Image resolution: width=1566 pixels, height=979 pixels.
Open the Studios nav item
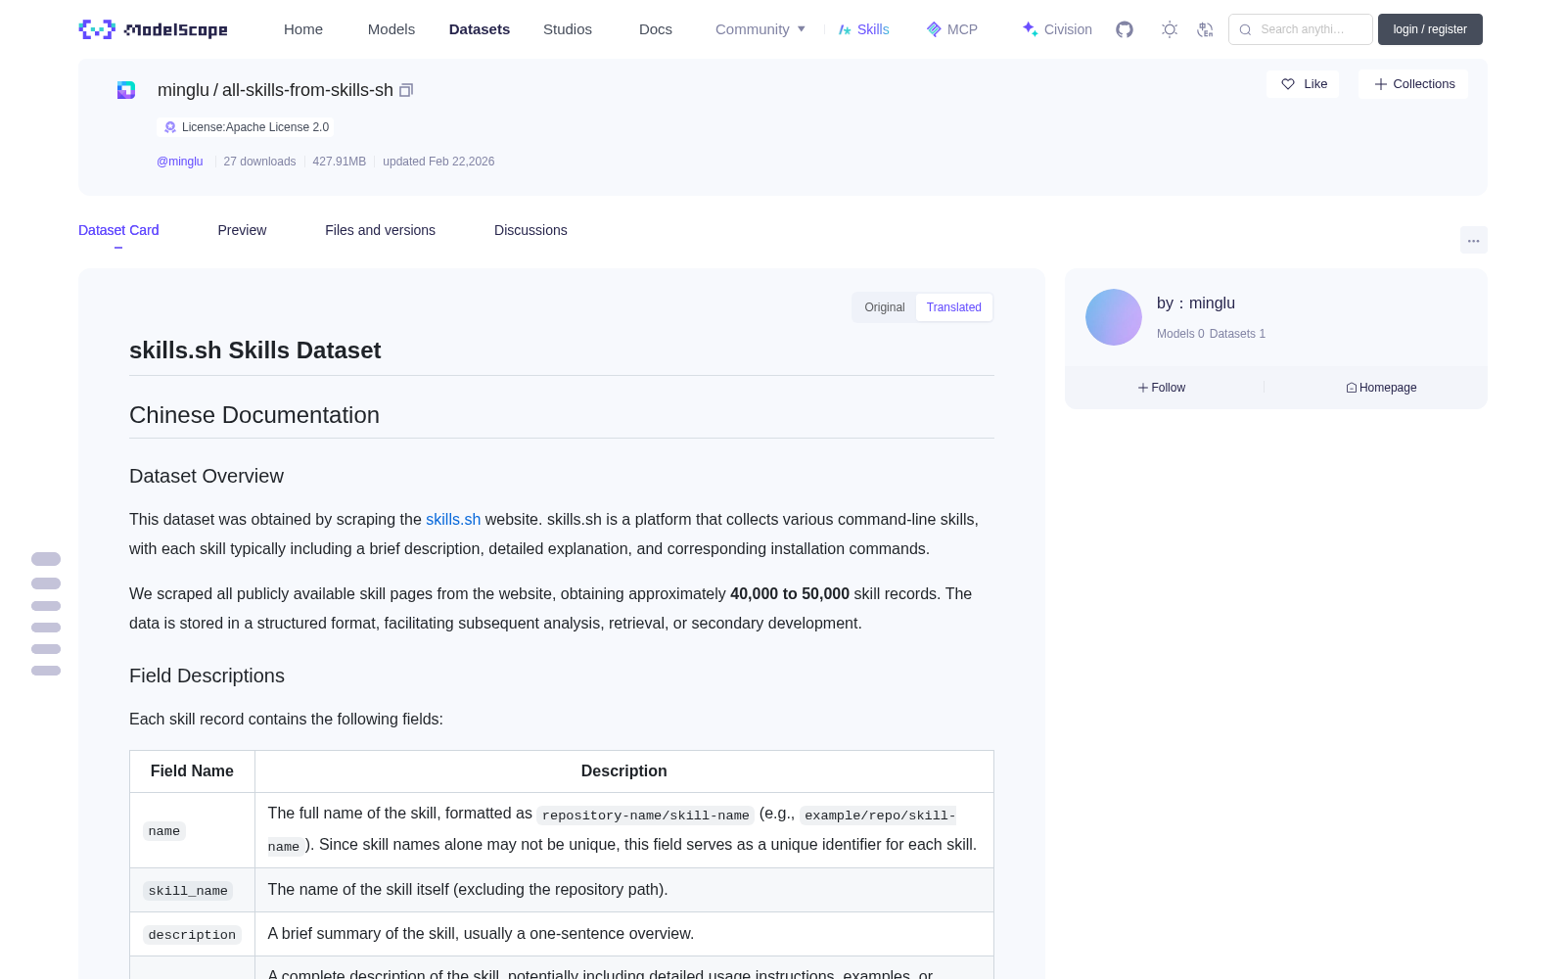tap(568, 29)
